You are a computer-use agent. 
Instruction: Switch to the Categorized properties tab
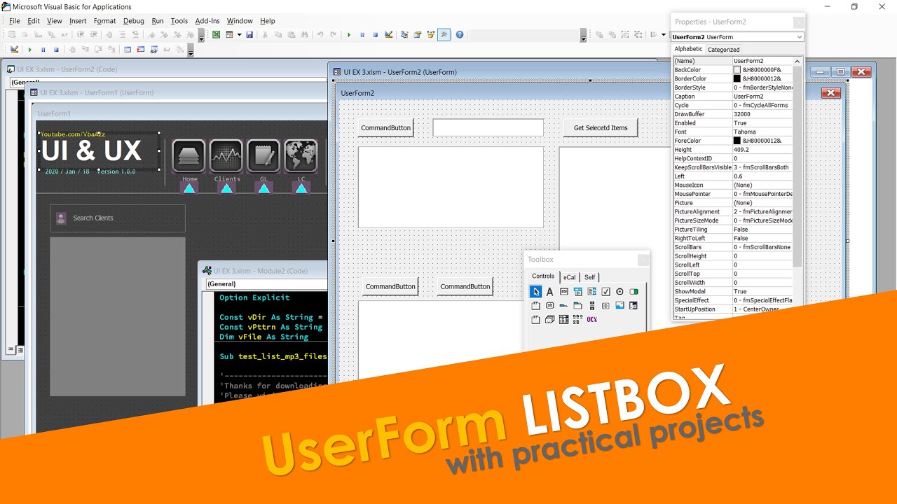tap(723, 50)
